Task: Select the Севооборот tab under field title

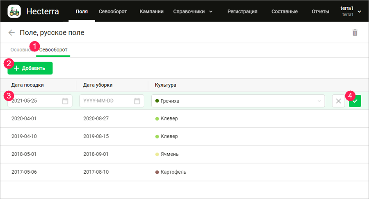Action: pyautogui.click(x=53, y=50)
